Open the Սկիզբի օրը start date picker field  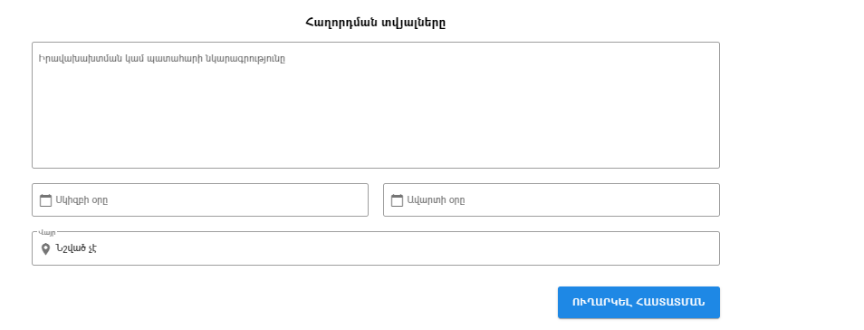click(200, 199)
